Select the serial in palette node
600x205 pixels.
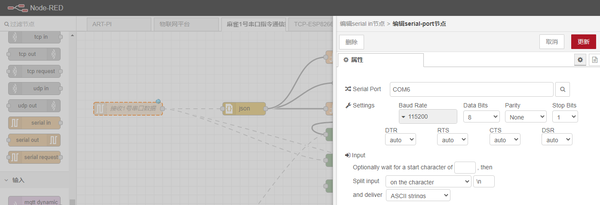pos(34,123)
